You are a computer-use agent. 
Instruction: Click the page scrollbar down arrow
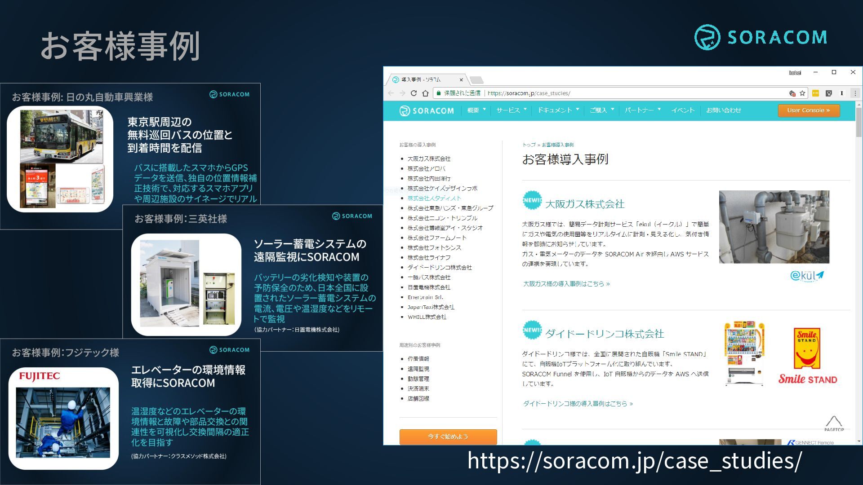(859, 441)
